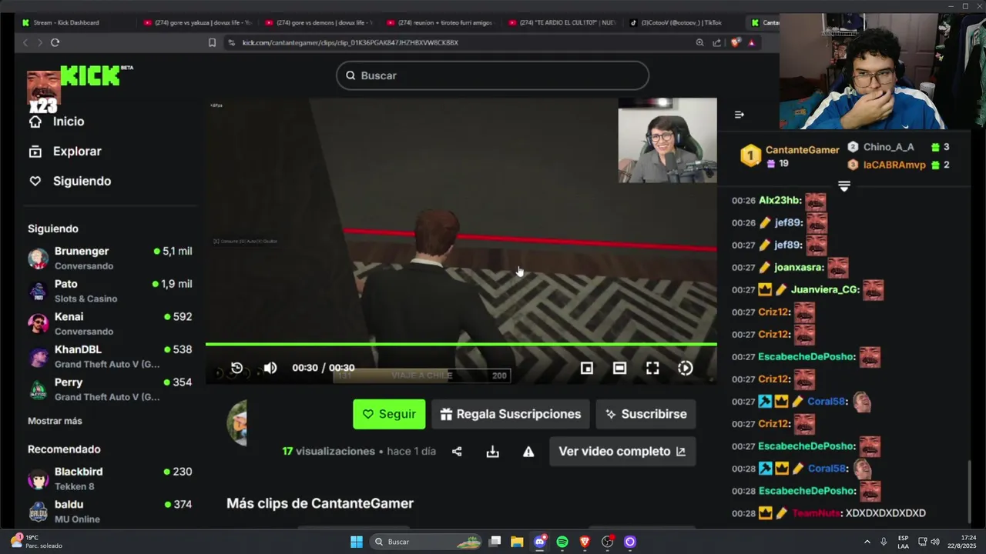Show hidden system tray icons
Viewport: 986px width, 554px height.
(867, 542)
